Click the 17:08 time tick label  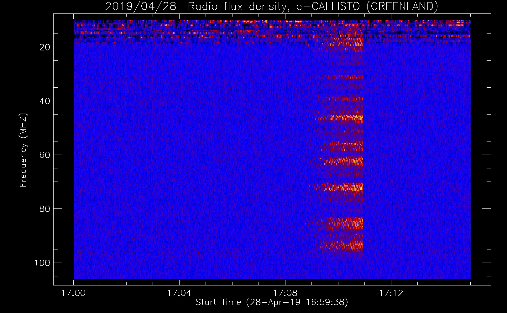pos(285,293)
